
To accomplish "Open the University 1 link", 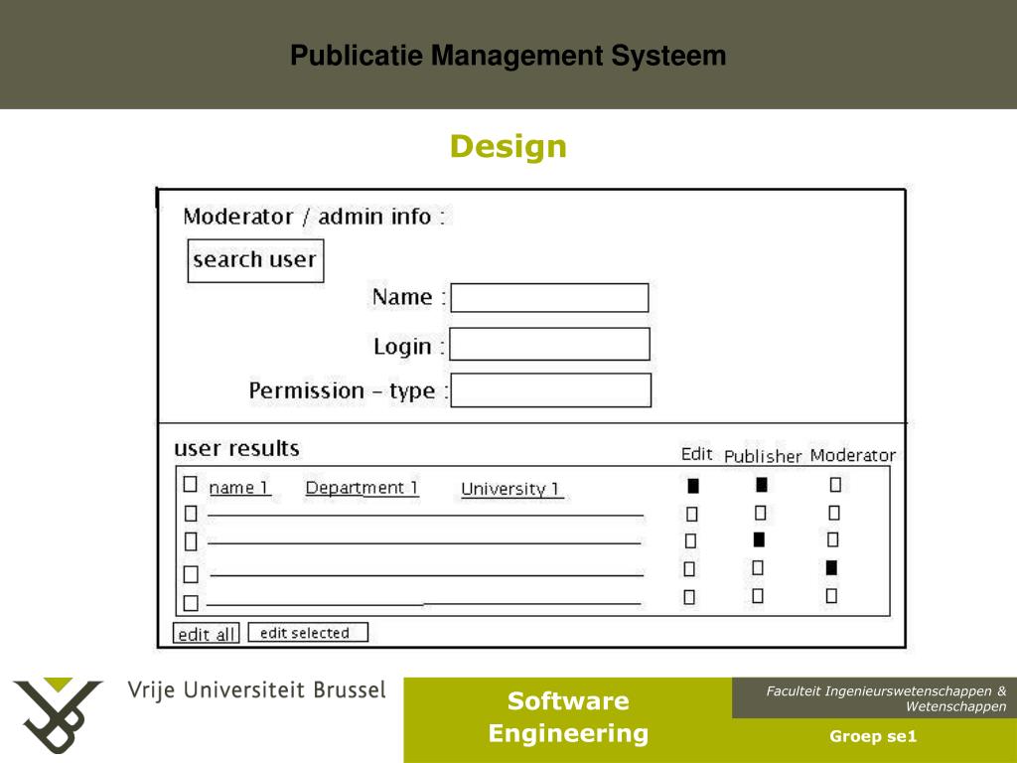I will point(511,489).
